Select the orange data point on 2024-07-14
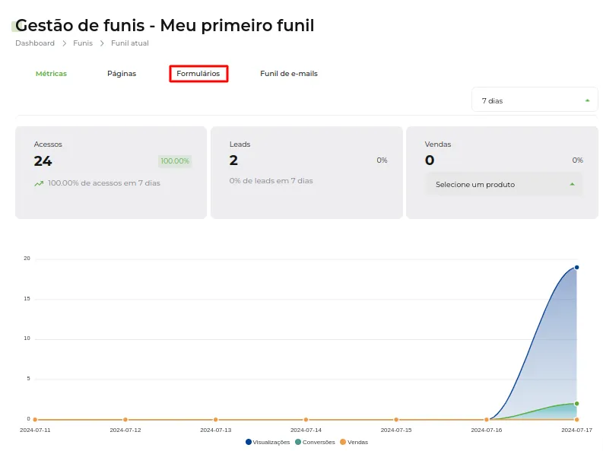 [306, 420]
